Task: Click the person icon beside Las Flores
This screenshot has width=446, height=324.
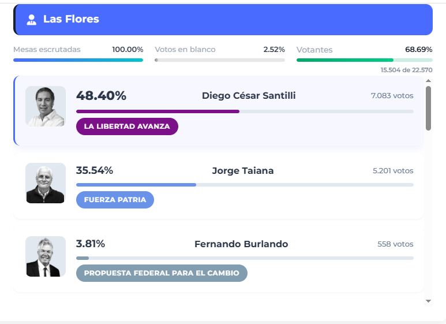Action: (x=32, y=20)
